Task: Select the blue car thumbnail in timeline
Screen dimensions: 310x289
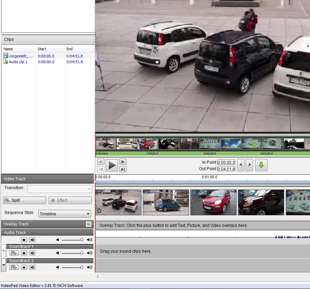Action: (x=166, y=202)
